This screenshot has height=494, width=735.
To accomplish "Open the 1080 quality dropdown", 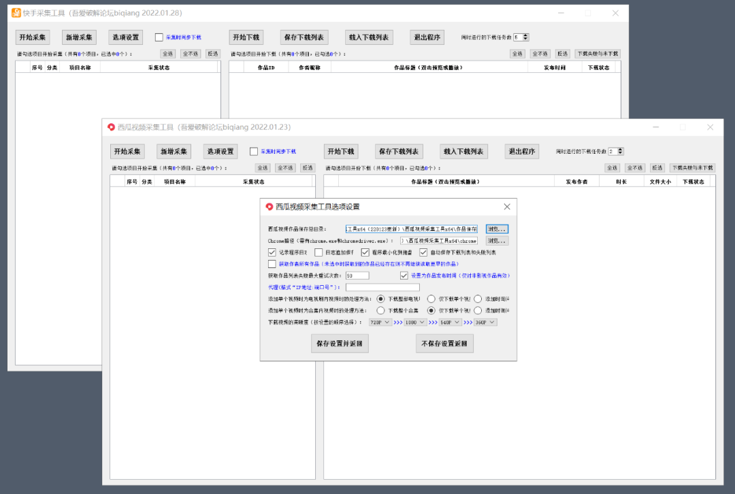I will click(415, 323).
